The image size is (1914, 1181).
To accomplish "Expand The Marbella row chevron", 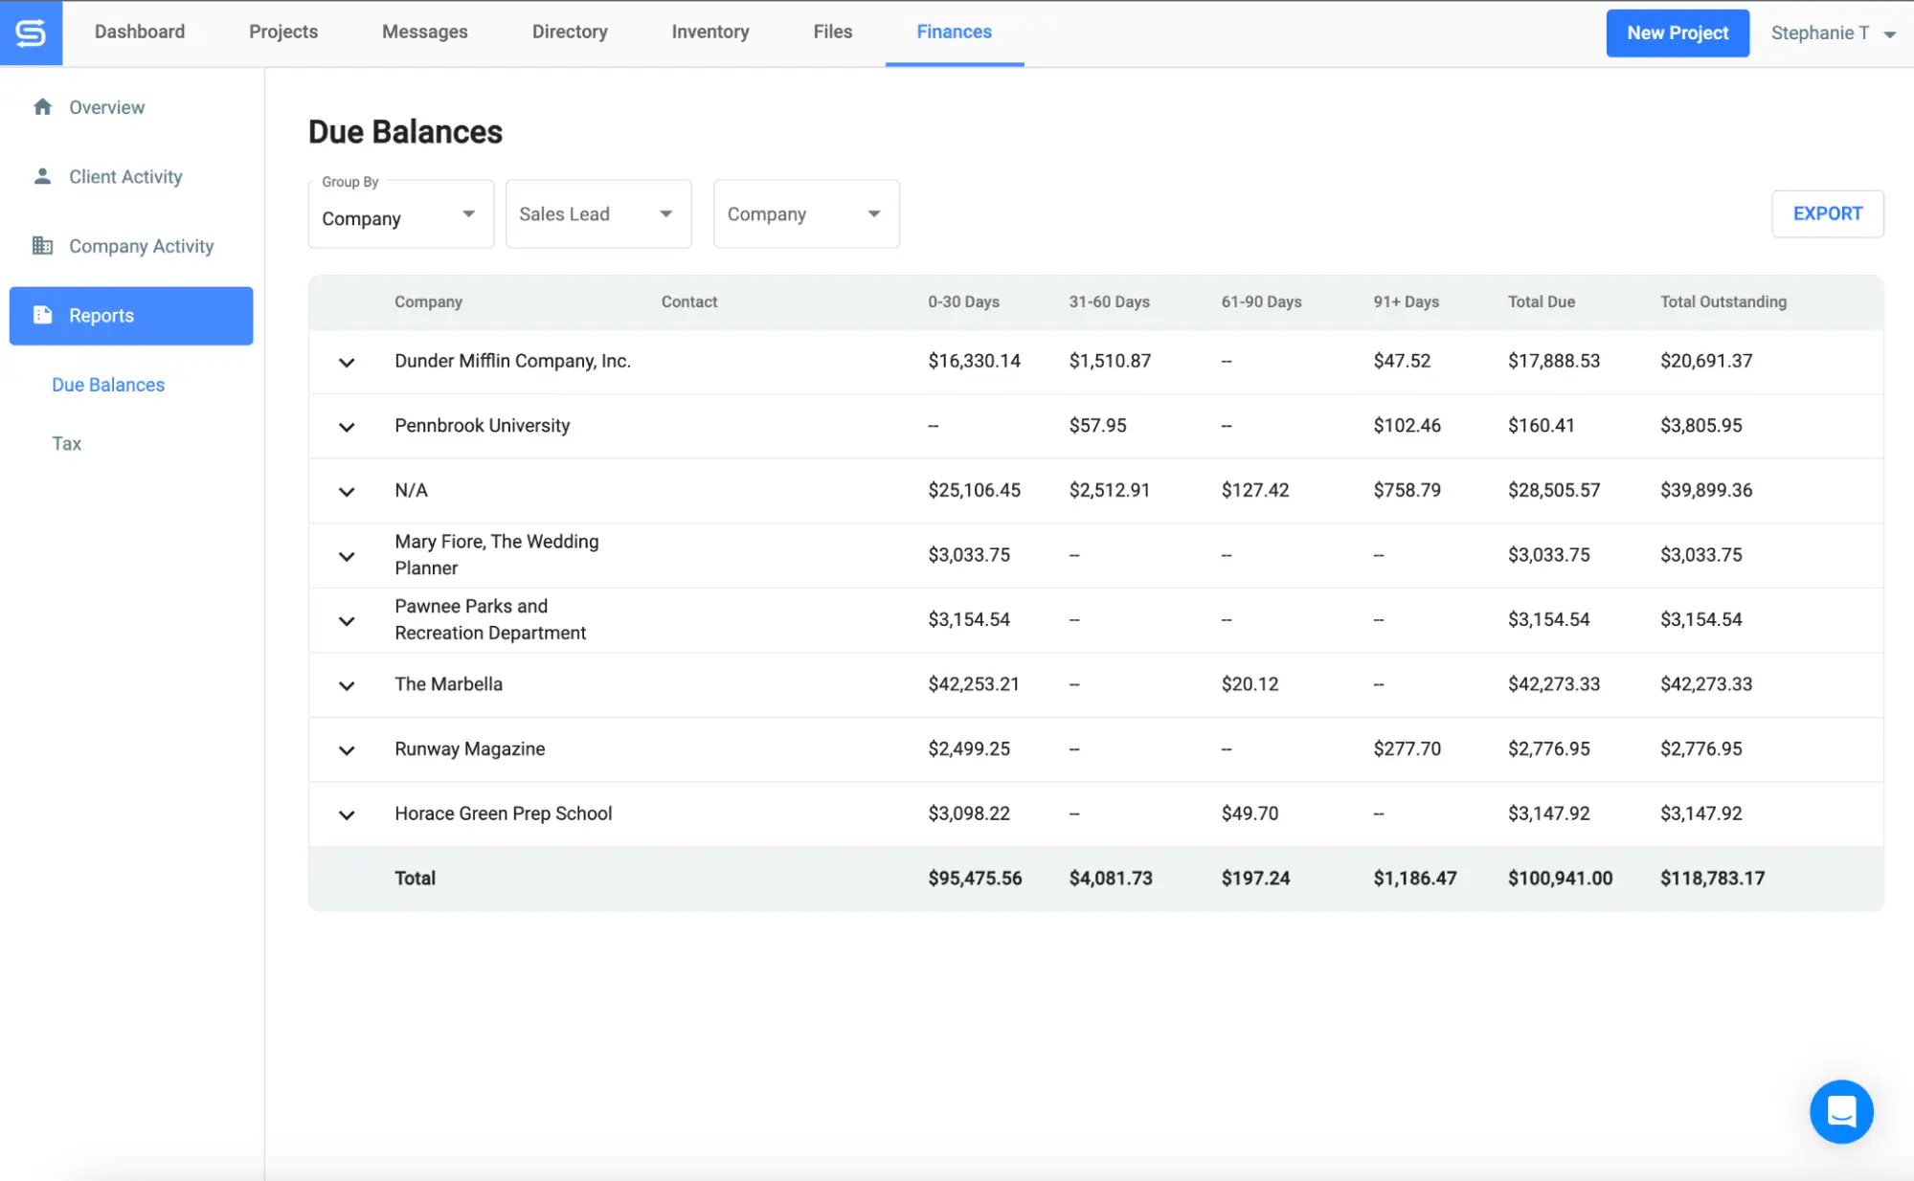I will (347, 685).
